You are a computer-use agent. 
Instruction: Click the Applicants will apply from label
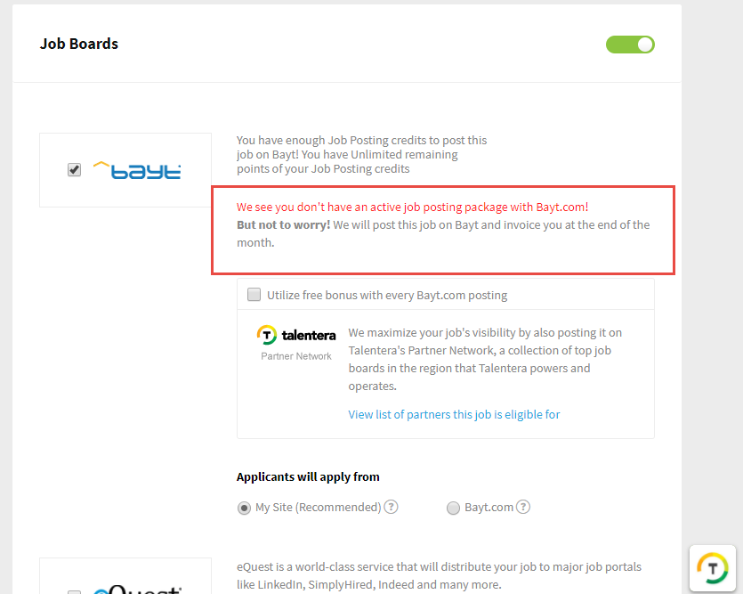[x=308, y=476]
